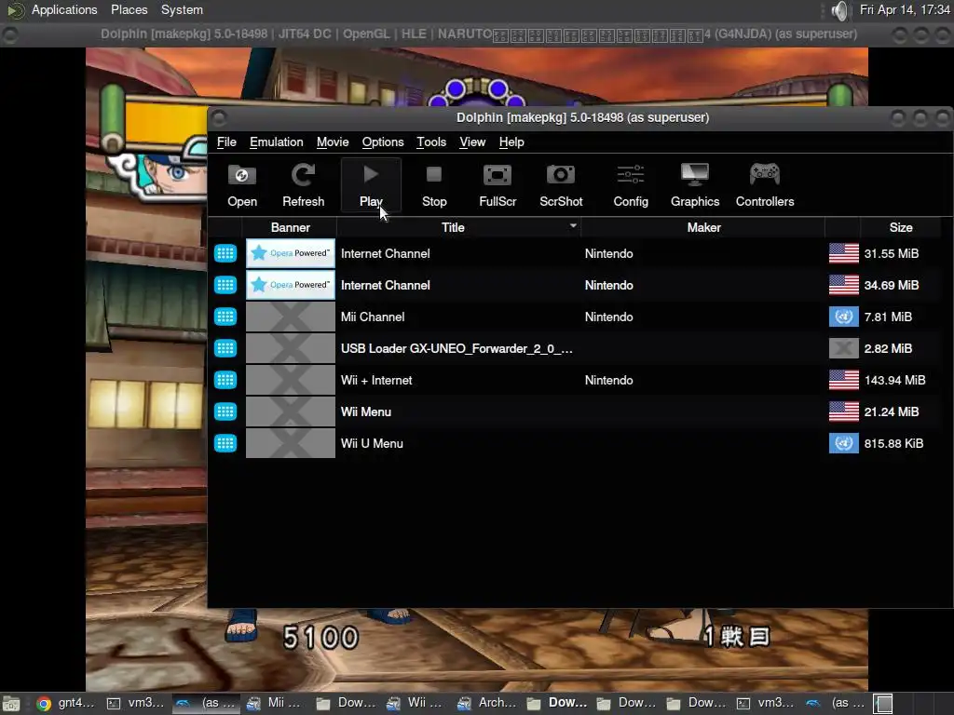Viewport: 954px width, 715px height.
Task: Switch to the Chrome gnt4 taskbar window
Action: pyautogui.click(x=66, y=703)
